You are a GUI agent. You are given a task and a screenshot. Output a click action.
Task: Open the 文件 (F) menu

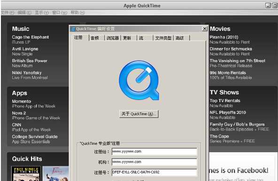8,13
